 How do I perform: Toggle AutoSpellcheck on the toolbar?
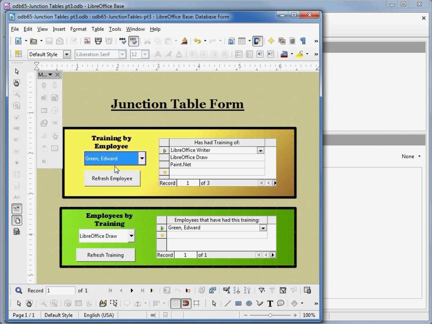pyautogui.click(x=134, y=41)
